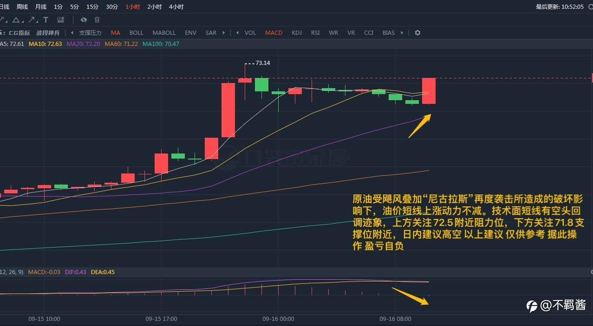This screenshot has height=326, width=593.
Task: Show the KDJ sub-chart indicator
Action: 297,33
